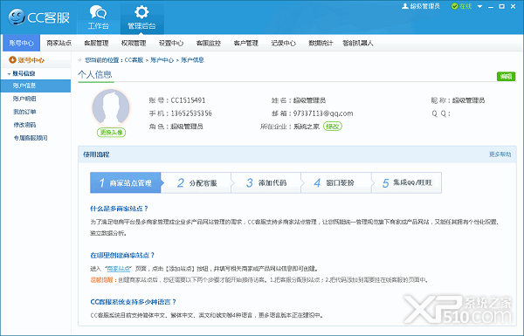Open the 记录中心 tab
This screenshot has width=524, height=336.
(283, 43)
